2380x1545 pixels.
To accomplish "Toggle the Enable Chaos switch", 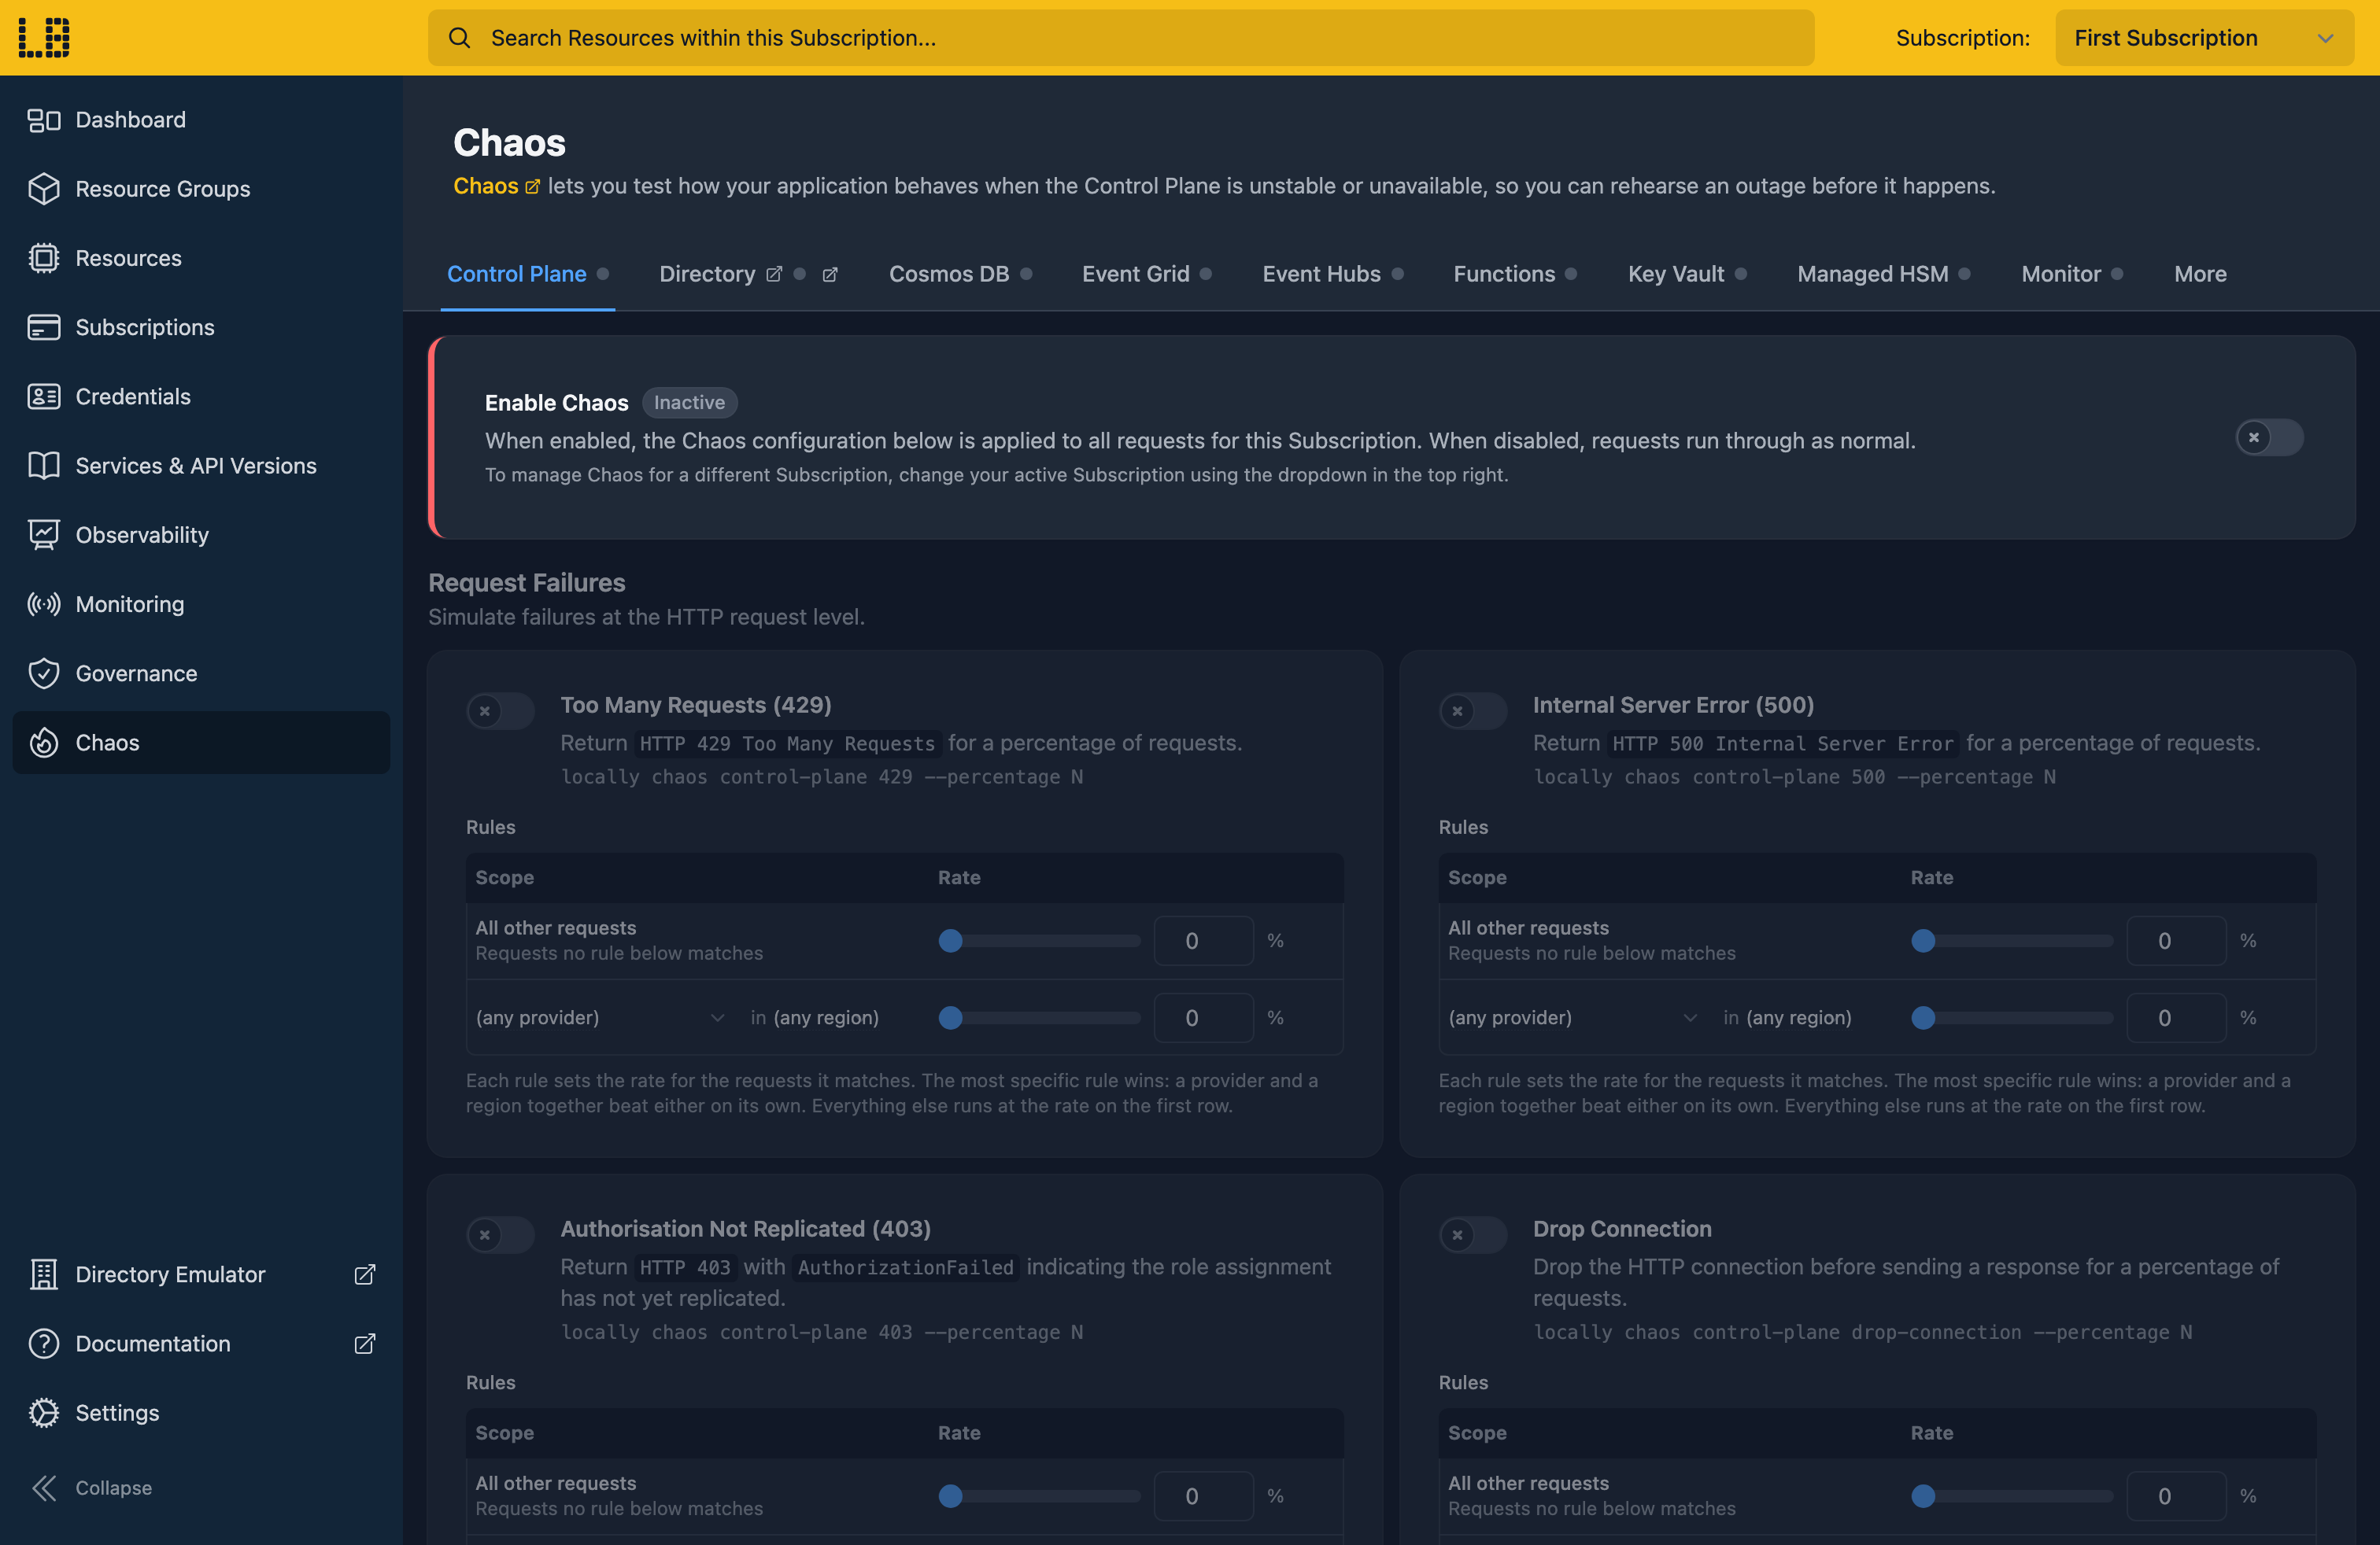I will pos(2269,437).
